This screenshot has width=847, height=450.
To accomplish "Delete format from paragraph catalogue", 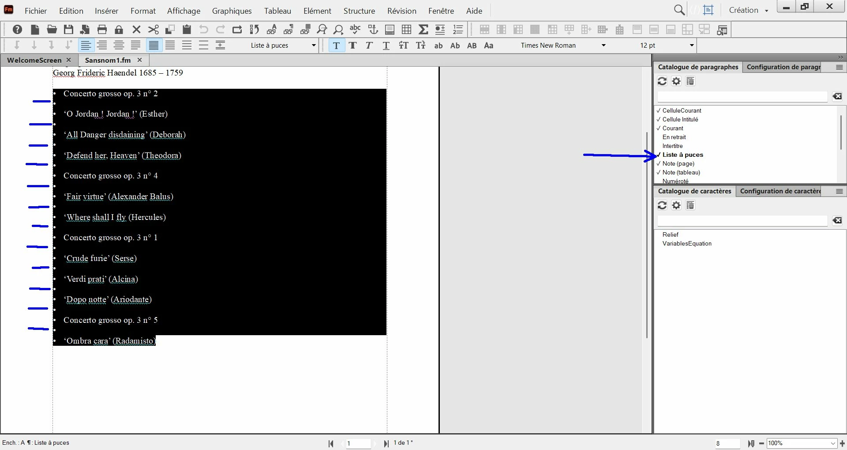I will click(x=690, y=81).
